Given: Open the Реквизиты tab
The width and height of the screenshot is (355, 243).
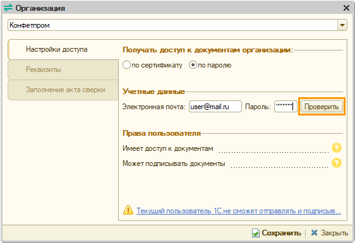Looking at the screenshot, I should pyautogui.click(x=63, y=69).
